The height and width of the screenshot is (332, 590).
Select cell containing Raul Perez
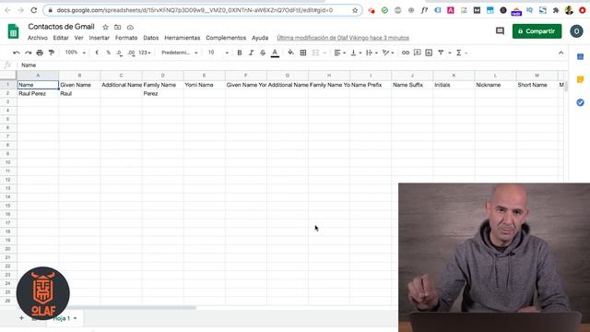[38, 93]
